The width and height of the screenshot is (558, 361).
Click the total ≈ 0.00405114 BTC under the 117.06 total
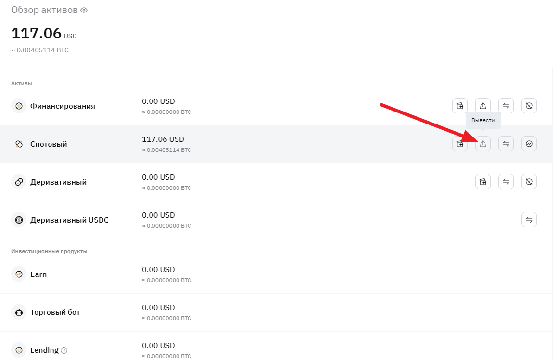click(40, 50)
